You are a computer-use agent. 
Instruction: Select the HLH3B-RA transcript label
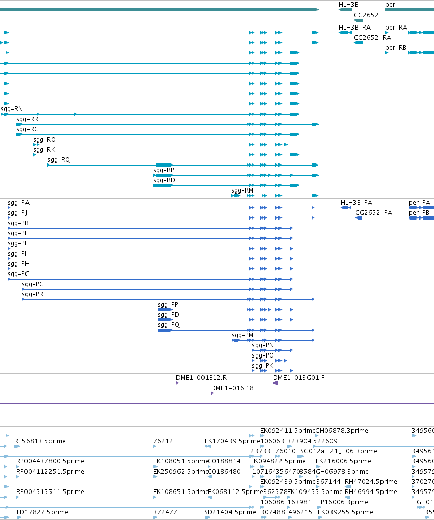tap(354, 27)
